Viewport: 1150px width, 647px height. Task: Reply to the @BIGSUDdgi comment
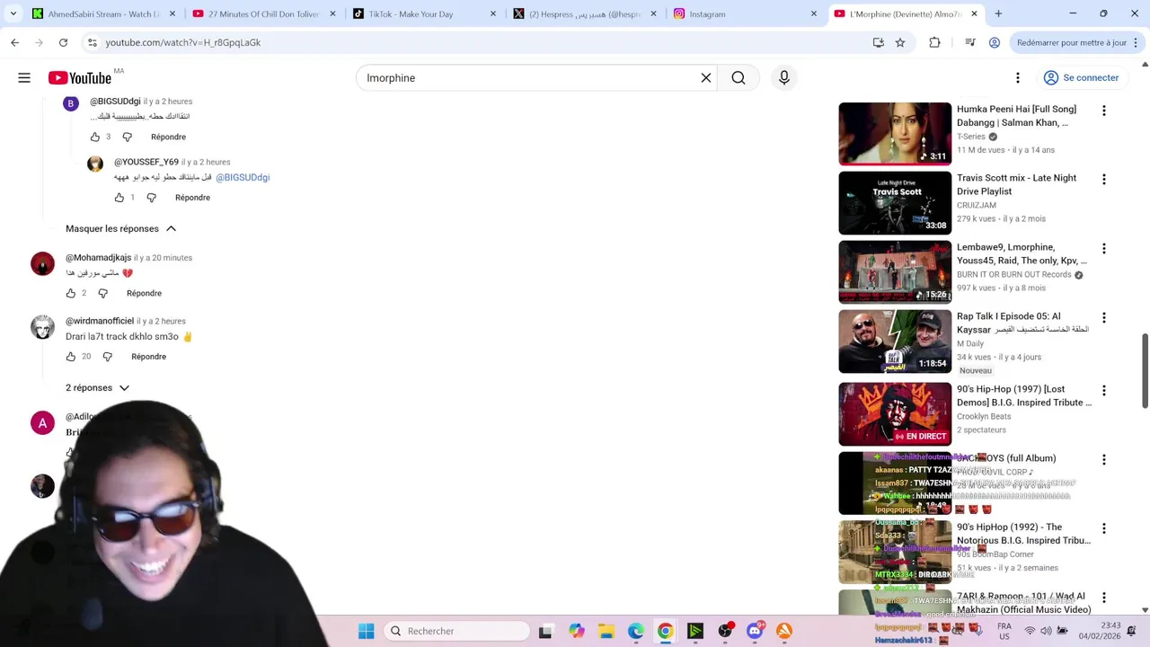(x=169, y=137)
